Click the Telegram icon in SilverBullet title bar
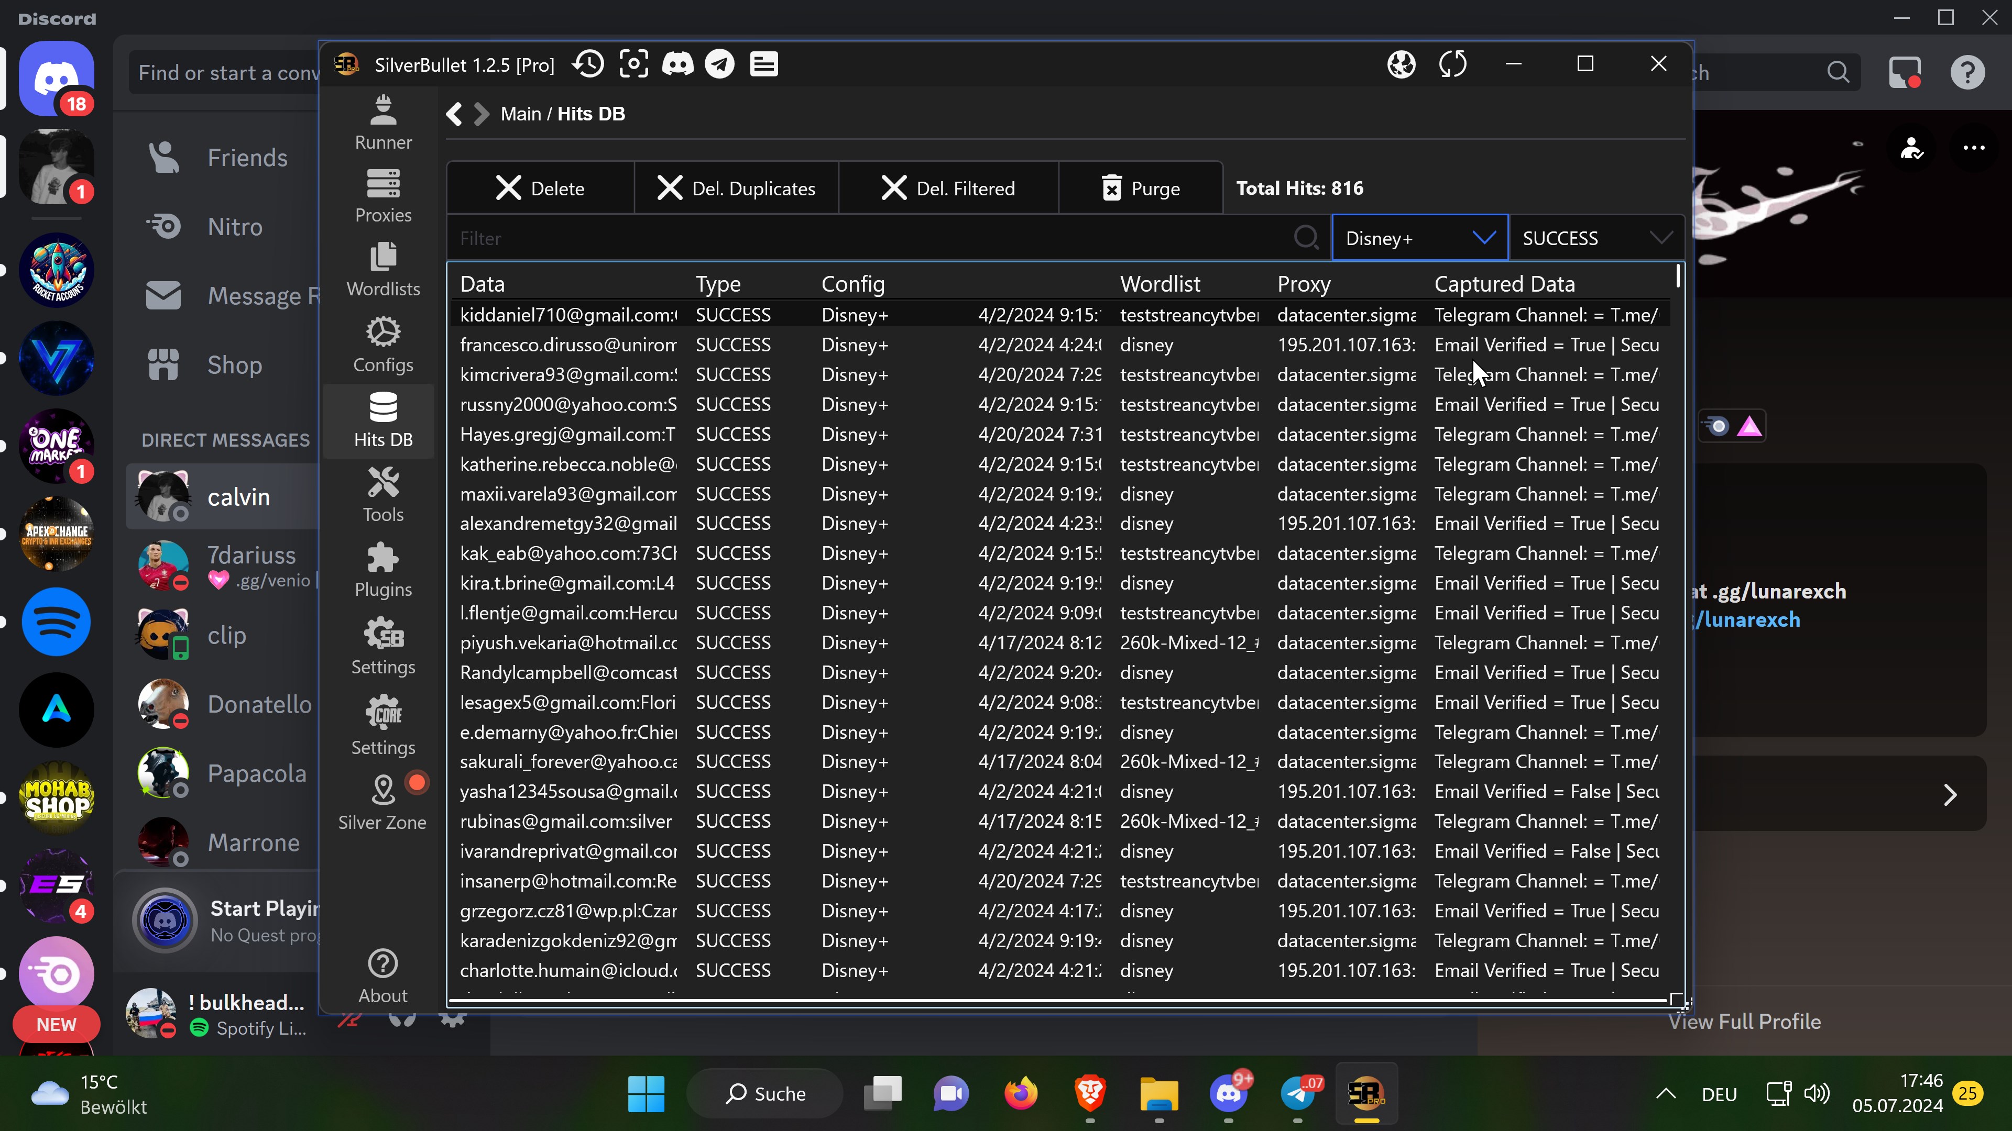 [719, 64]
